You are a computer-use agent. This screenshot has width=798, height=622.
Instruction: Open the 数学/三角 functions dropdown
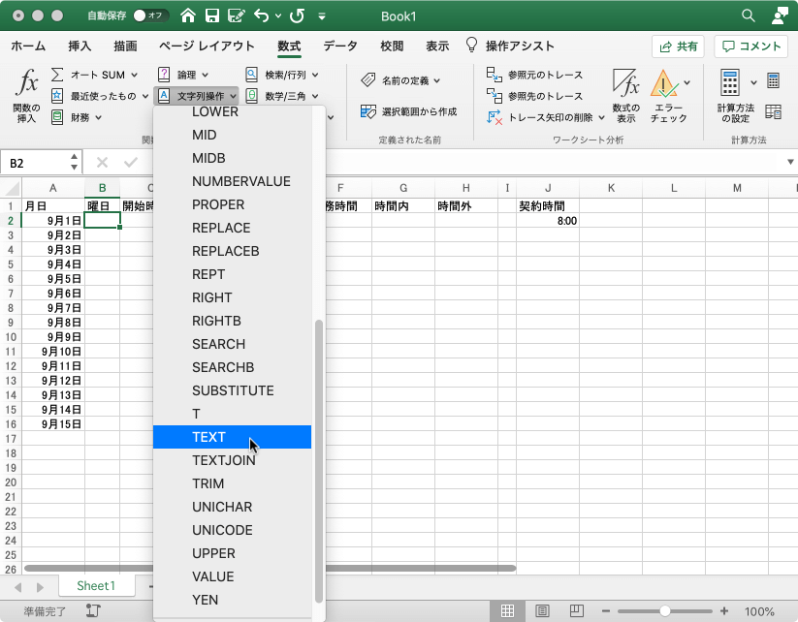coord(282,96)
